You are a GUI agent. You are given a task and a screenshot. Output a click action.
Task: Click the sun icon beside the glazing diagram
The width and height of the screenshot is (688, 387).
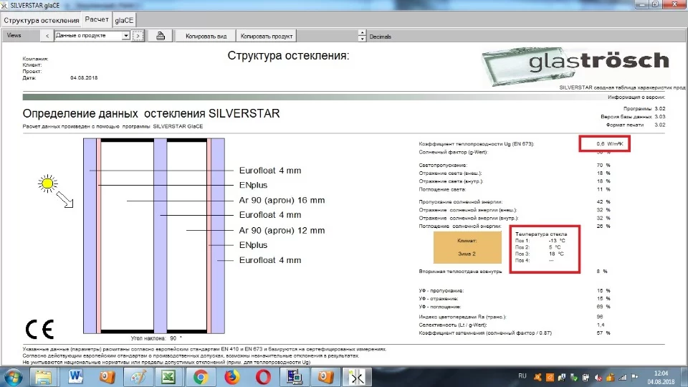[47, 184]
